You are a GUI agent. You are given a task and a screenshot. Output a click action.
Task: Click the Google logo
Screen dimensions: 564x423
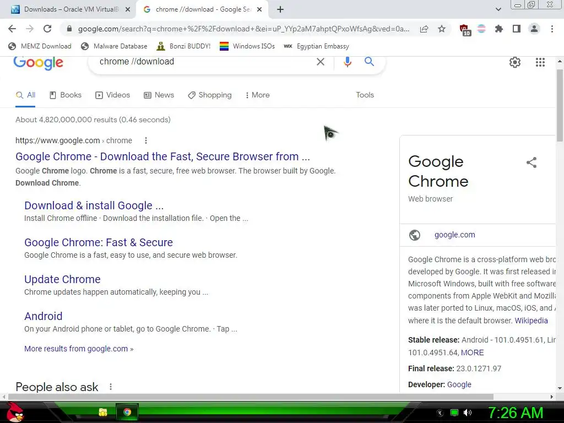(39, 63)
